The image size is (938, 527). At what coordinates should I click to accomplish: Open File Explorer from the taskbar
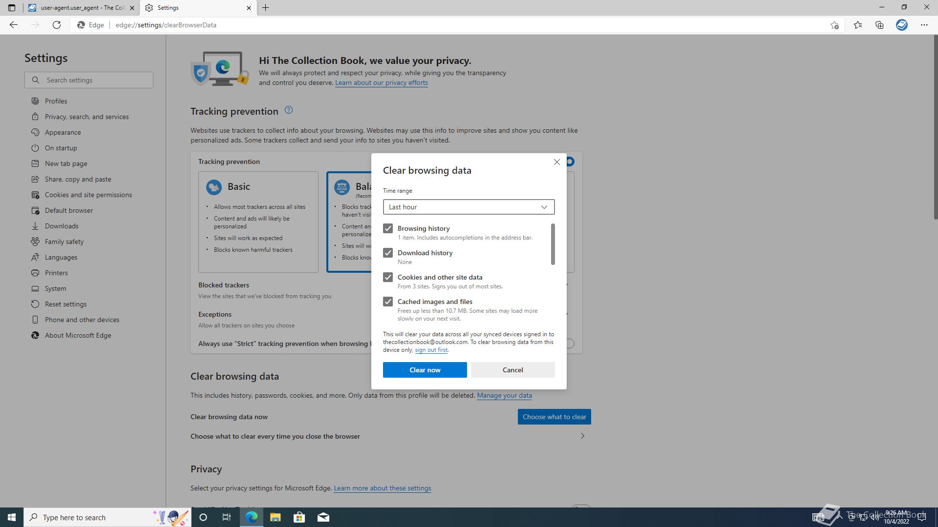coord(275,517)
